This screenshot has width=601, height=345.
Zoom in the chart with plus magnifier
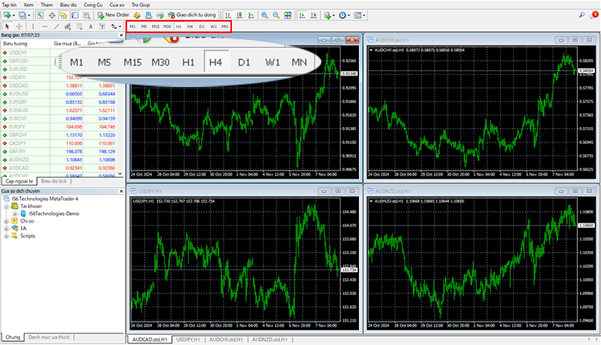pos(264,15)
